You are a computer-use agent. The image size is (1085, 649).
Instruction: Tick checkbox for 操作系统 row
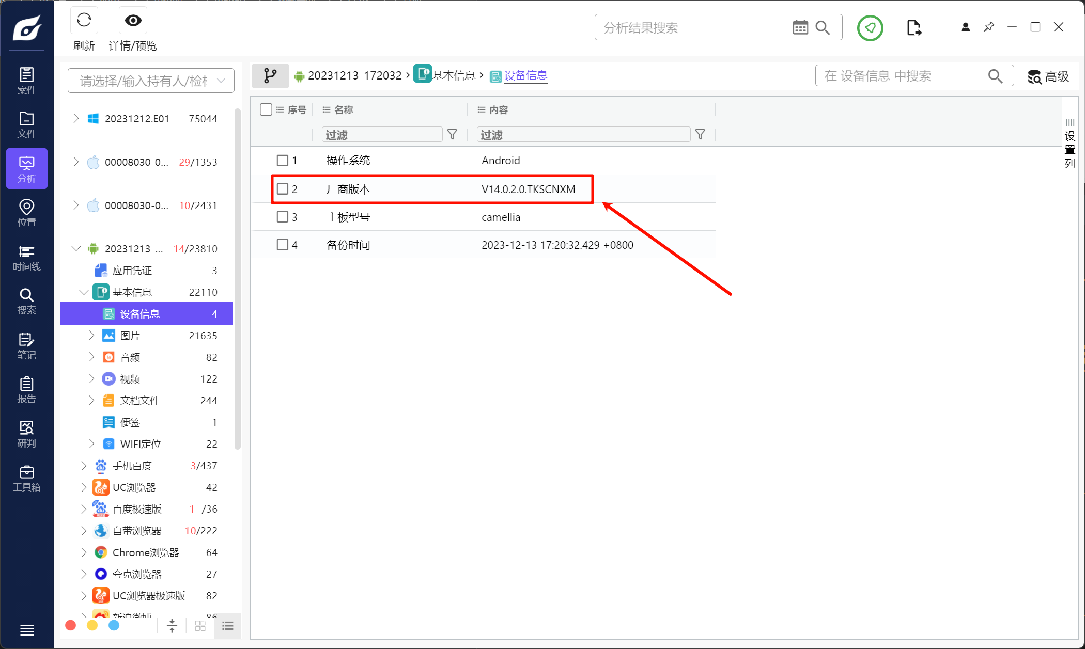point(282,161)
